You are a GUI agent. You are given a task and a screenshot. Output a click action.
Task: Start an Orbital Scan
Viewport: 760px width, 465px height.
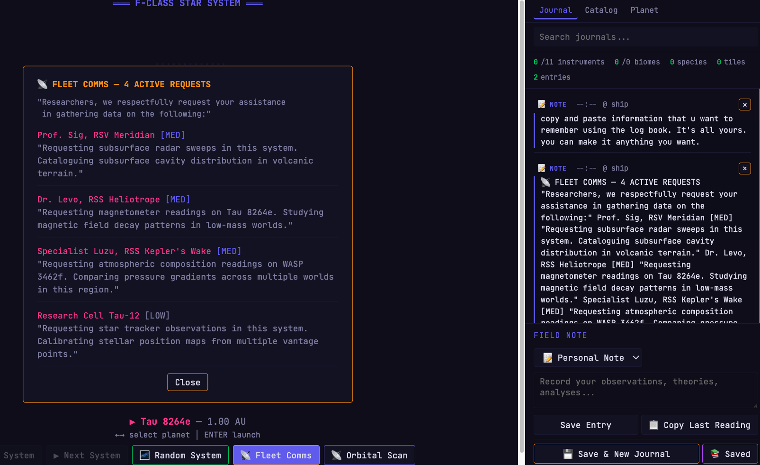click(369, 456)
